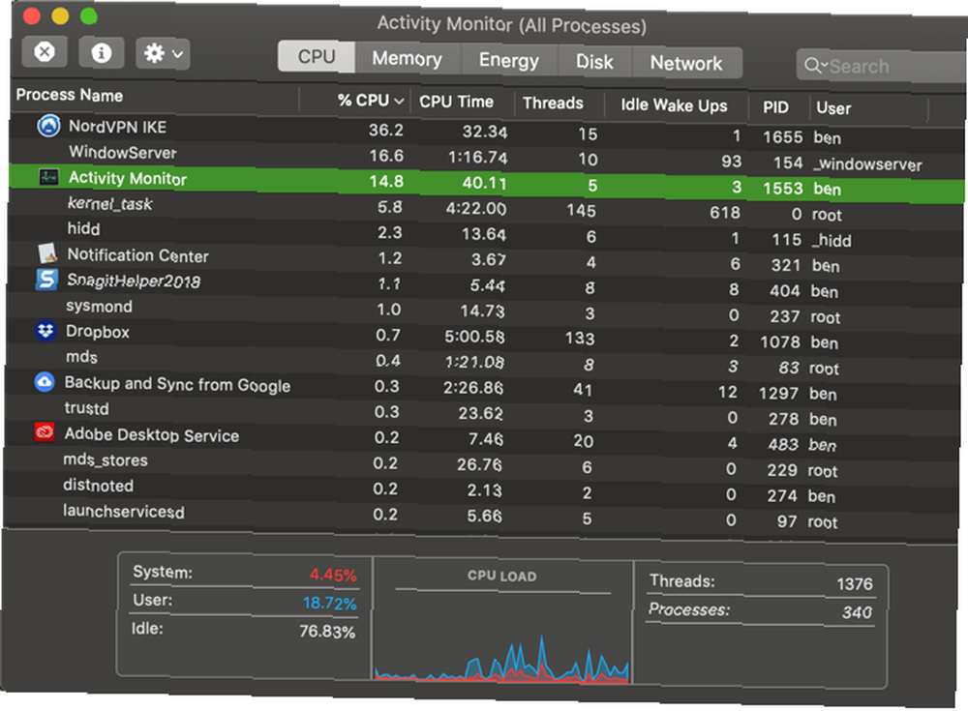This screenshot has height=711, width=968.
Task: Sort by the Process Name column header
Action: [69, 95]
